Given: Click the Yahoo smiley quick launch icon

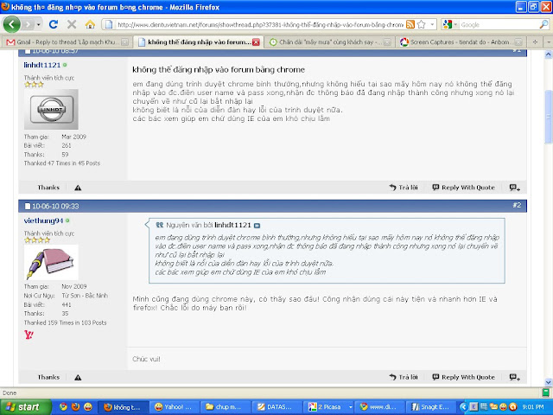Looking at the screenshot, I should [x=88, y=407].
